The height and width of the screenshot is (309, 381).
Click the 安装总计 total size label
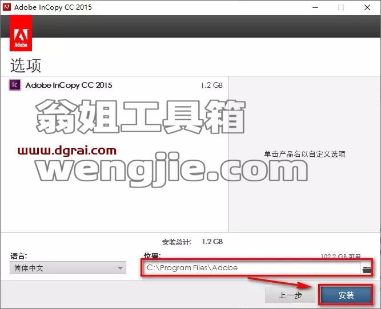tap(177, 242)
